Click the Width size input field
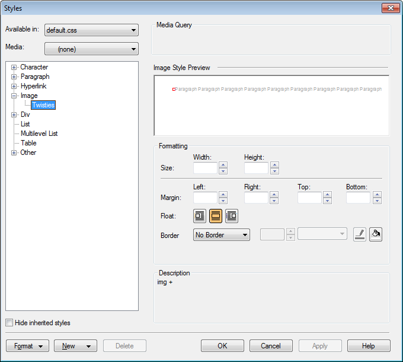The width and height of the screenshot is (403, 362). 205,168
